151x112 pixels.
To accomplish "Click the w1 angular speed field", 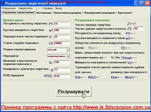I will point(62,30).
